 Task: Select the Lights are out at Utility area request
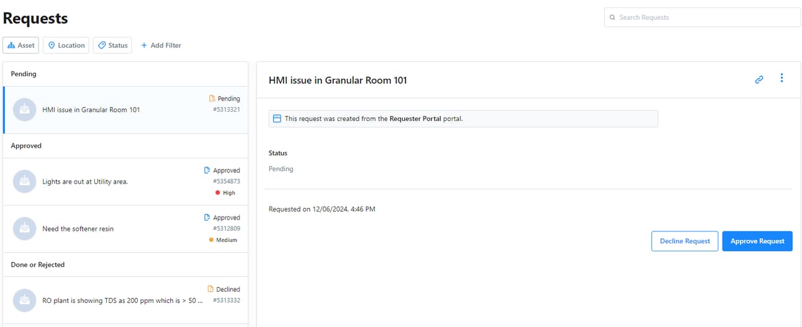[125, 182]
